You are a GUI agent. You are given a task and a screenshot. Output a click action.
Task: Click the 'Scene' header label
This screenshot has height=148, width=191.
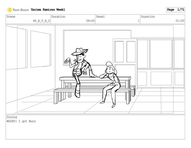[11, 17]
